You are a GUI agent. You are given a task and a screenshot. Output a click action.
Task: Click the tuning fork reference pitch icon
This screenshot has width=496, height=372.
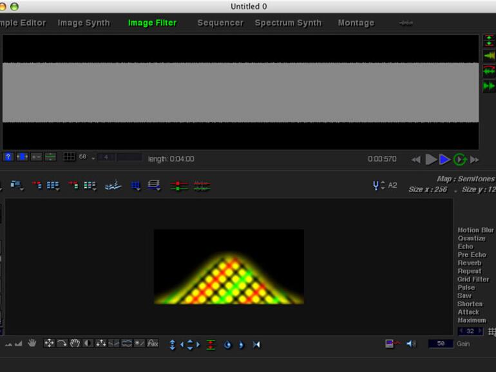tap(376, 185)
